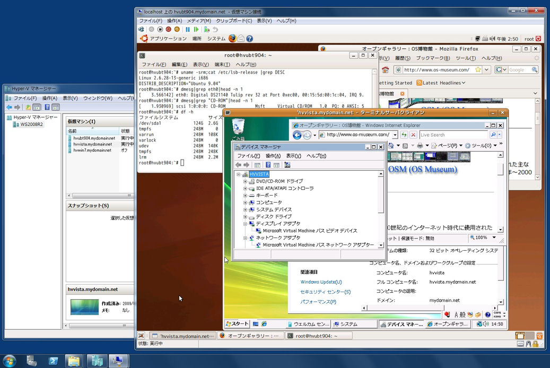Click the パフォーマンス(P) link in System window

tap(318, 302)
